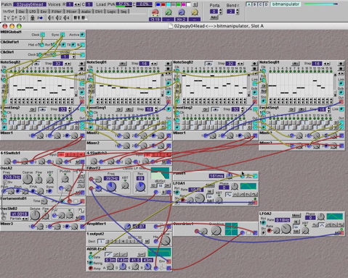The width and height of the screenshot is (348, 278).
Task: Open the LFO module tab
Action: pyautogui.click(x=33, y=12)
